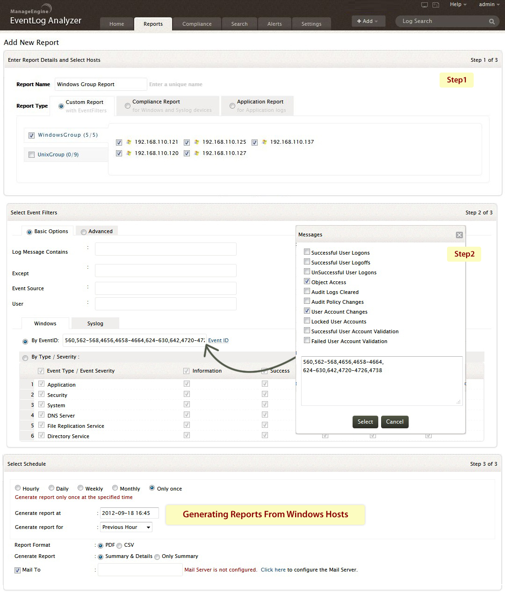This screenshot has height=594, width=505.
Task: Click the Report Name input field
Action: (x=101, y=84)
